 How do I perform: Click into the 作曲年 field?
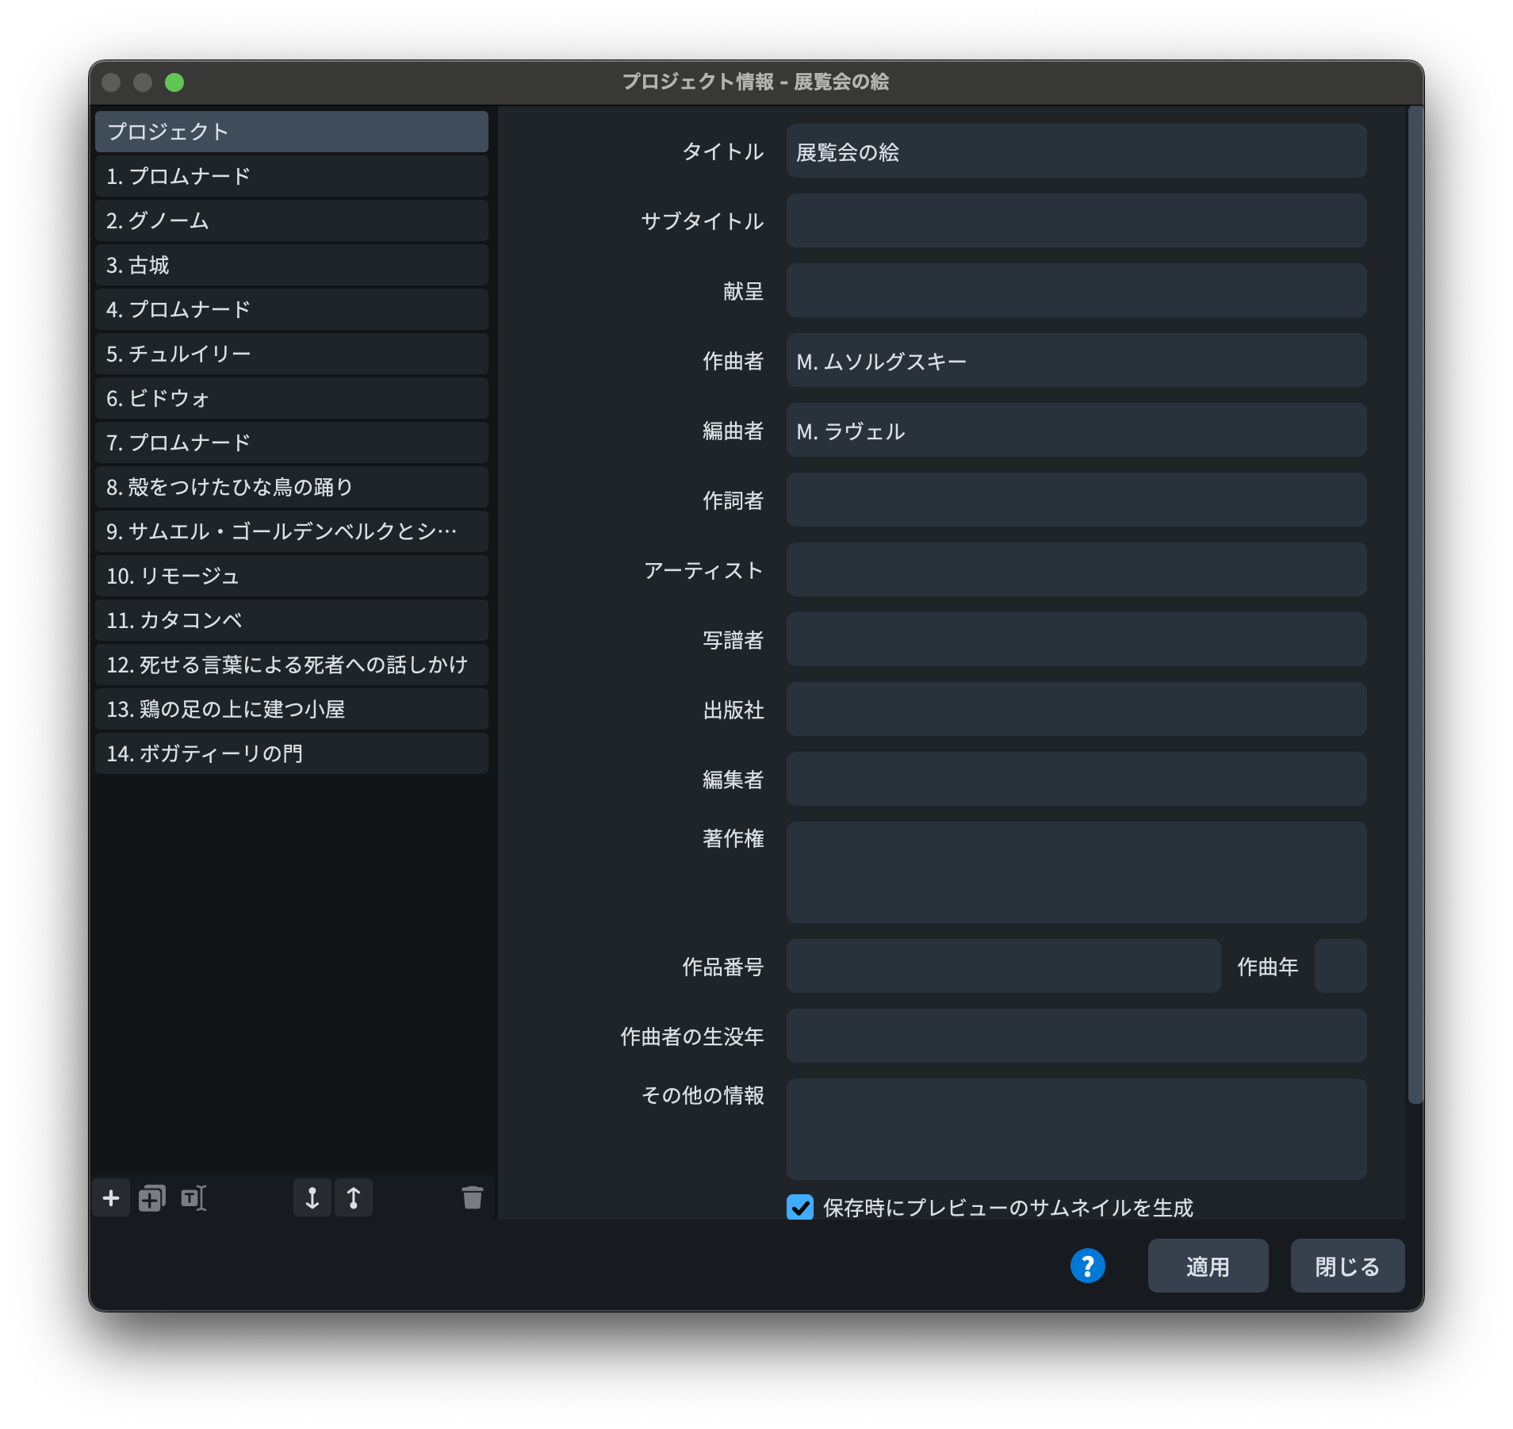[1340, 967]
